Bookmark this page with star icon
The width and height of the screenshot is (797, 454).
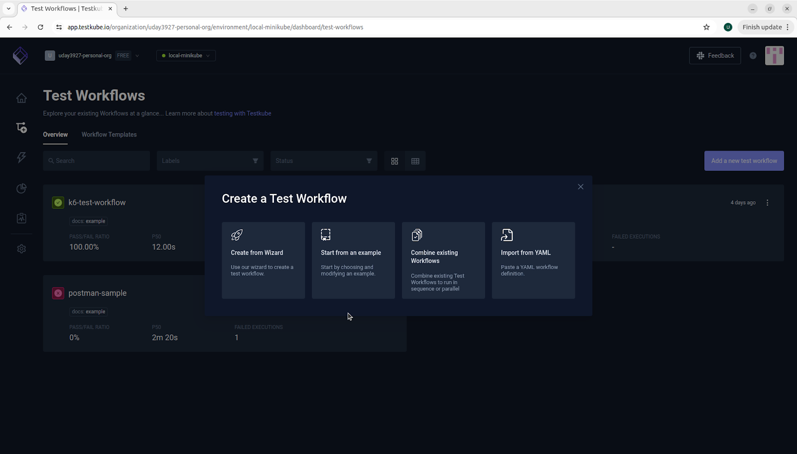pos(706,27)
